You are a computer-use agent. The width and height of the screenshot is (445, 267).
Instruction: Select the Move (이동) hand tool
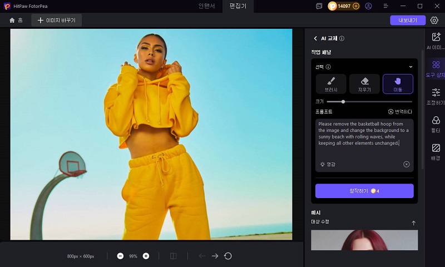point(398,83)
